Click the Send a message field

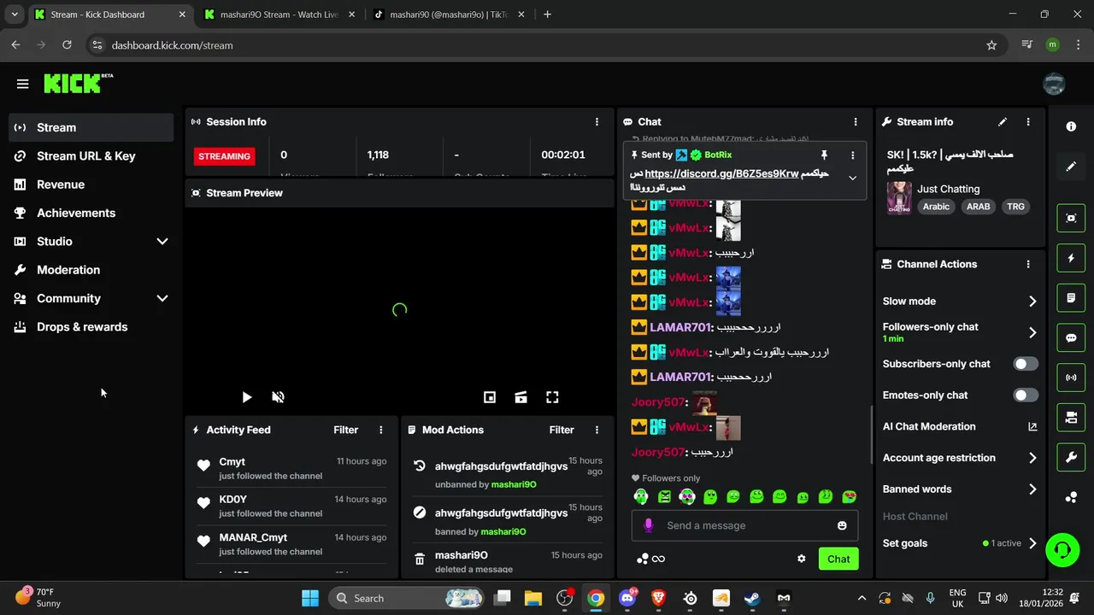tap(745, 525)
